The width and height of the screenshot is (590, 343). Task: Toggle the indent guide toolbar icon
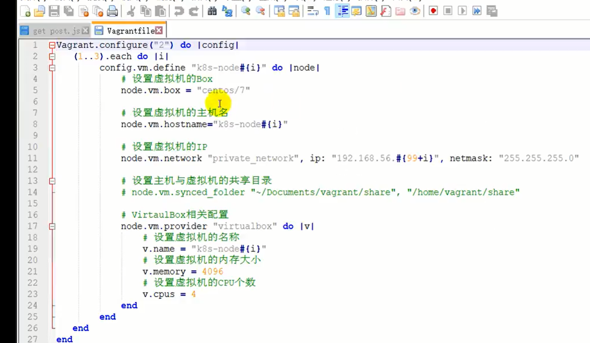pos(342,11)
